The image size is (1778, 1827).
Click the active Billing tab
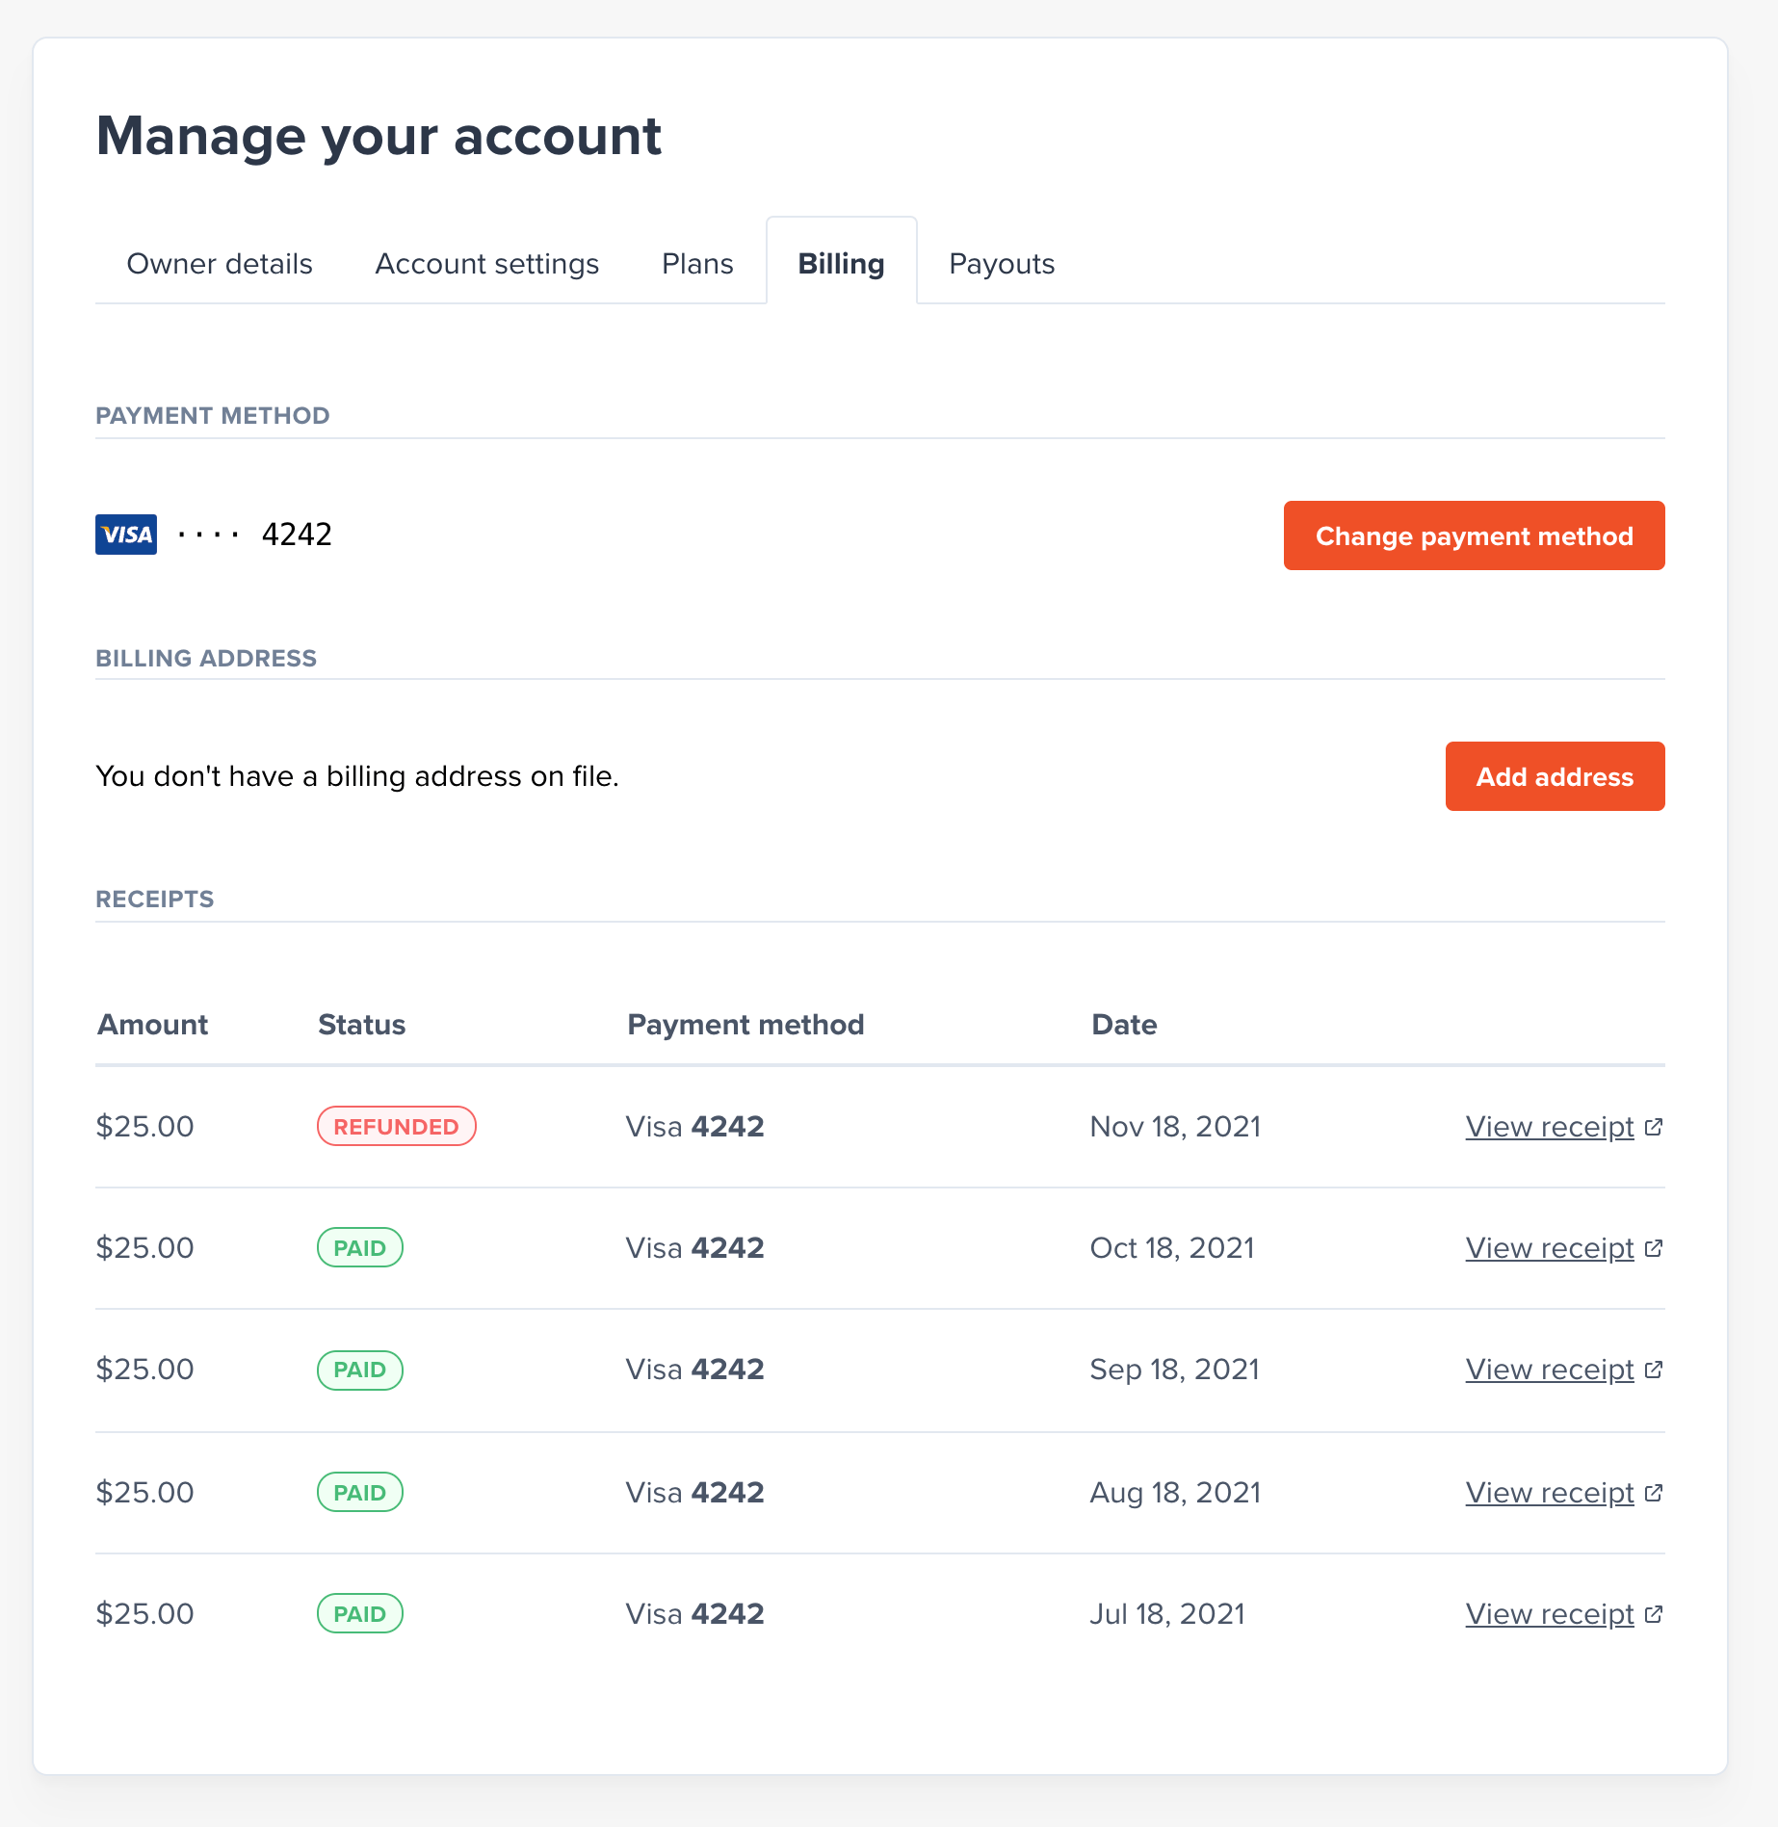(x=840, y=263)
